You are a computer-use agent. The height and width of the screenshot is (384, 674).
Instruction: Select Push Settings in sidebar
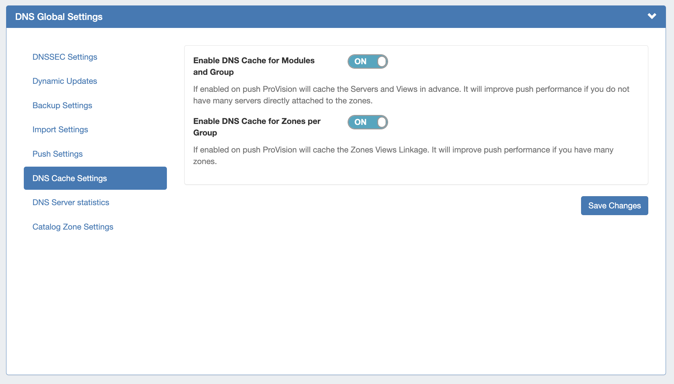click(58, 154)
